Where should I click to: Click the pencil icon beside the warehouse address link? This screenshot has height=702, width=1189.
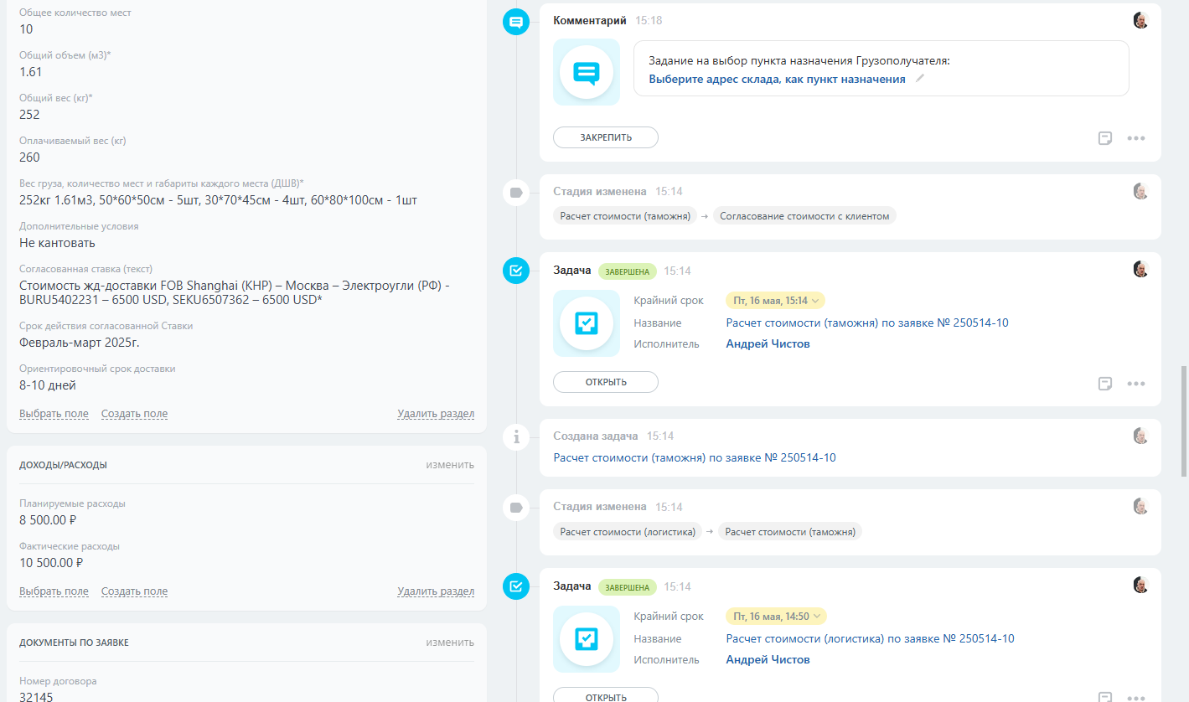pyautogui.click(x=920, y=79)
